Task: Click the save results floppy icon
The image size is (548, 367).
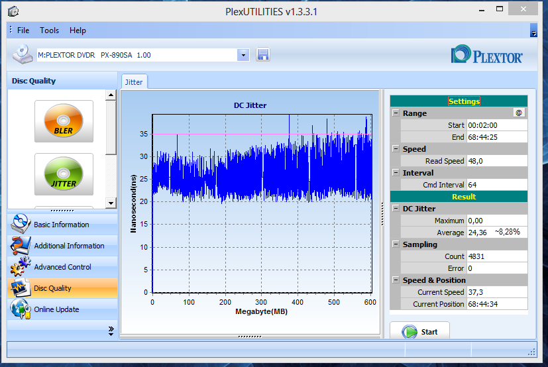Action: pyautogui.click(x=263, y=55)
